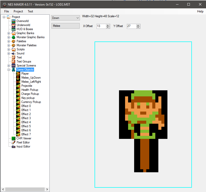The image size is (206, 192).
Task: Collapse the Project root node
Action: tap(4, 17)
